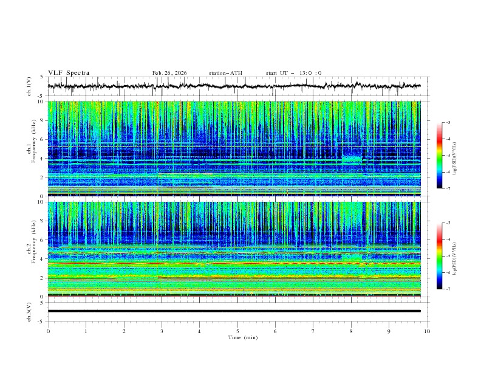Click the ch.1 spectrogram panel
The image size is (481, 372).
[234, 148]
